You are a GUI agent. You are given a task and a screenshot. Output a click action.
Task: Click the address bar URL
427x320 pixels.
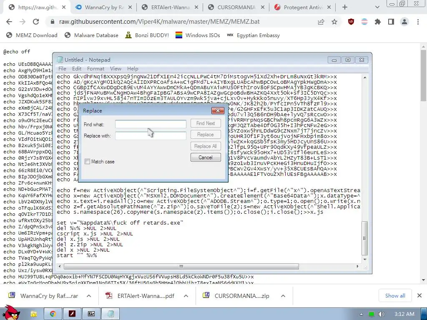[159, 22]
